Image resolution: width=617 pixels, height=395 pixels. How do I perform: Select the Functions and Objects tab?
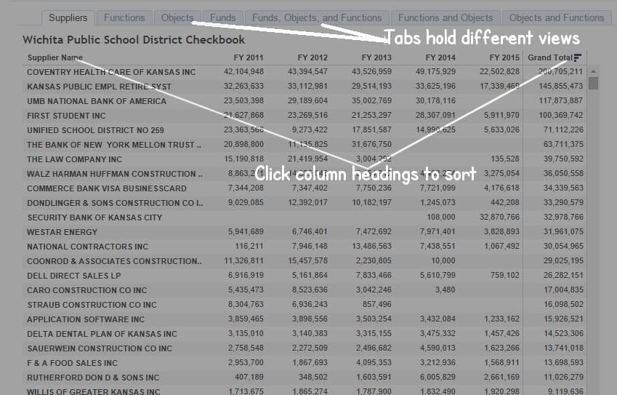click(445, 17)
